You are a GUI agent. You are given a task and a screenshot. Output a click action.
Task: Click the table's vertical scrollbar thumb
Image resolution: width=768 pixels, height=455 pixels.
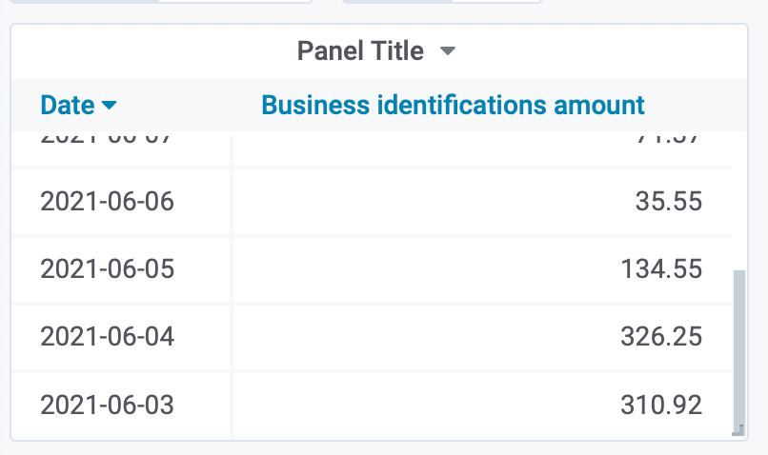click(x=739, y=350)
